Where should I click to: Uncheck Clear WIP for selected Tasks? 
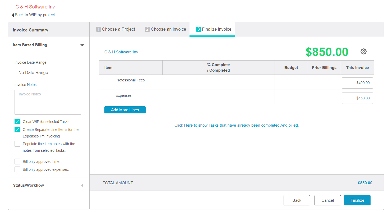pyautogui.click(x=17, y=122)
